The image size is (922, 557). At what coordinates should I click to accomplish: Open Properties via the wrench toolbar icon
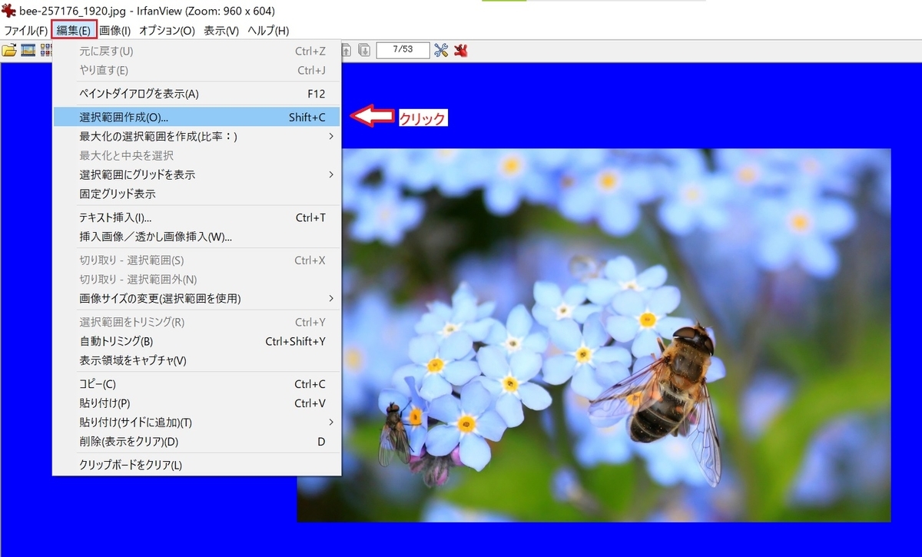coord(439,50)
